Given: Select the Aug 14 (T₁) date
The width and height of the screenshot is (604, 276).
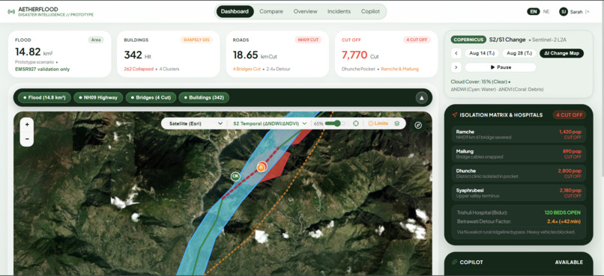Looking at the screenshot, I should pos(482,53).
